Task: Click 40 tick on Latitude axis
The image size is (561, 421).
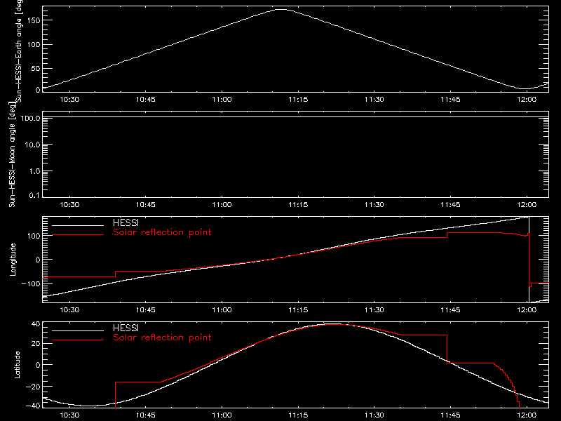Action: click(36, 324)
